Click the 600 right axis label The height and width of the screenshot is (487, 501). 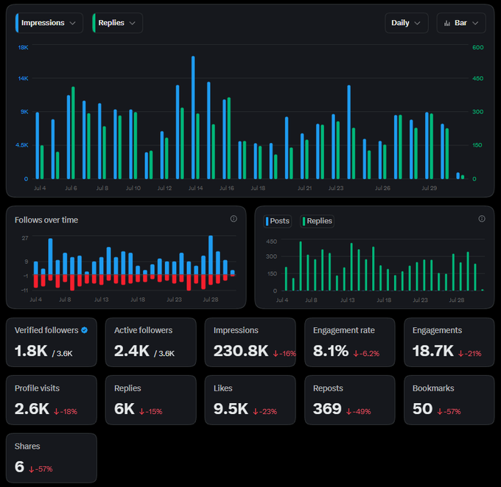(x=478, y=48)
